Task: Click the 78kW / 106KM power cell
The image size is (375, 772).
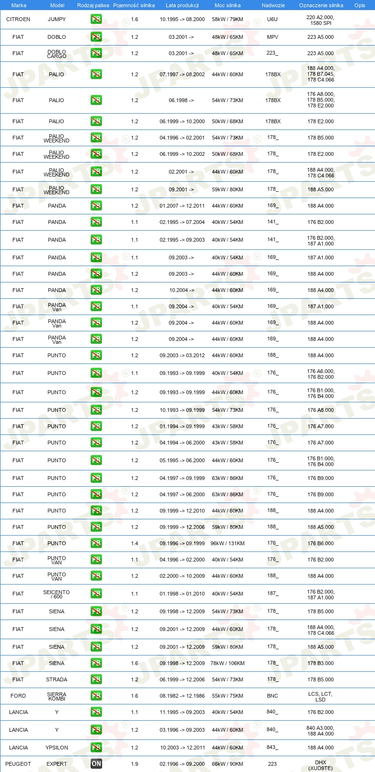Action: pyautogui.click(x=228, y=663)
